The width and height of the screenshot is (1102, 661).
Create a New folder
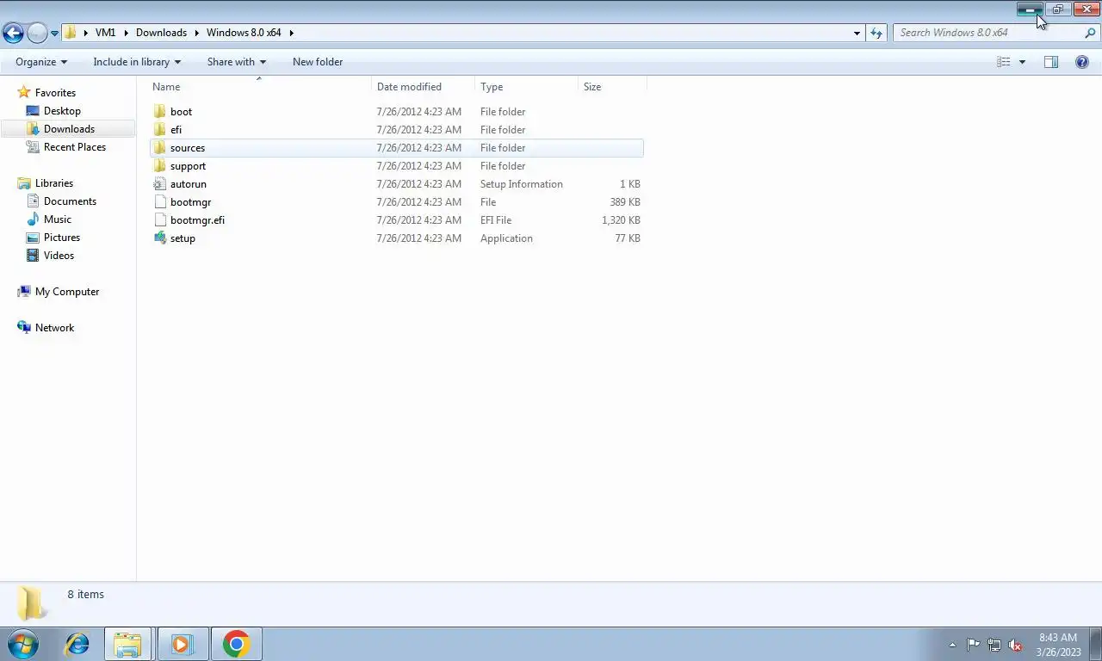coord(318,62)
